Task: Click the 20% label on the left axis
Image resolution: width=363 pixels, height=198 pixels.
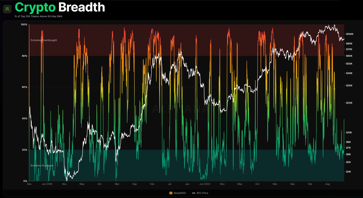Action: (x=24, y=150)
